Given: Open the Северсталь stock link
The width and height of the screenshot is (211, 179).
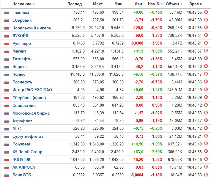Looking at the screenshot, I should 24,105.
